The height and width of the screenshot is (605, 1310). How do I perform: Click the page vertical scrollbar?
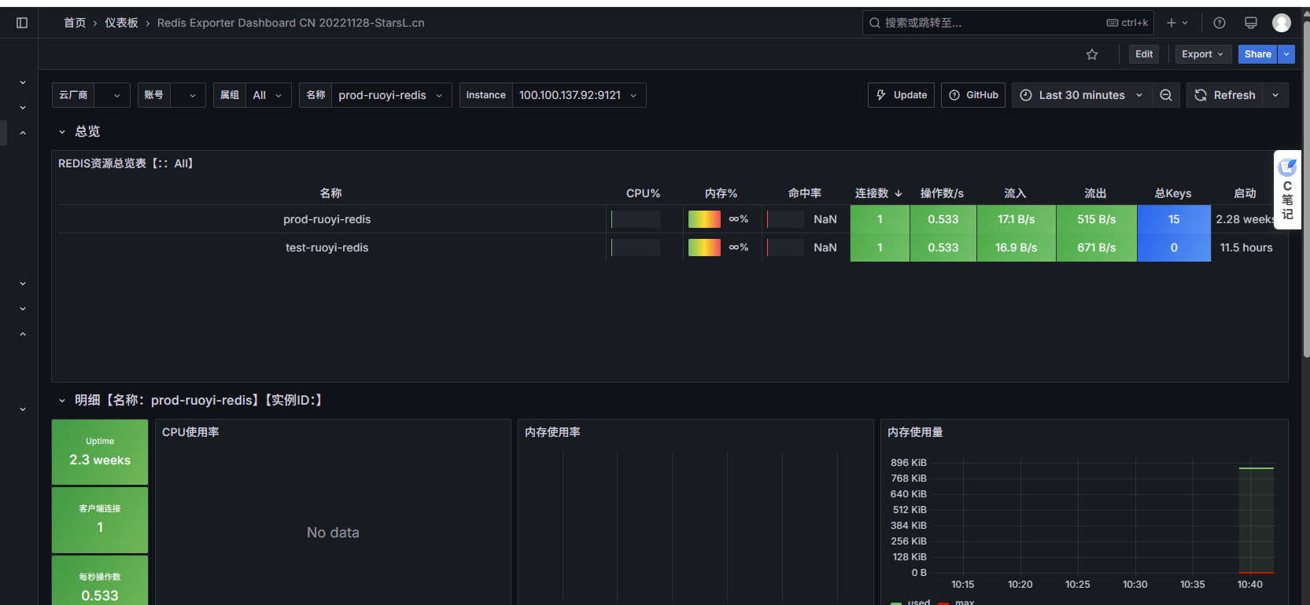pyautogui.click(x=1306, y=189)
